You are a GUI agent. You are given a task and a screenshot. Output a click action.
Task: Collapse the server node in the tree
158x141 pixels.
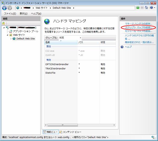click(x=4, y=28)
